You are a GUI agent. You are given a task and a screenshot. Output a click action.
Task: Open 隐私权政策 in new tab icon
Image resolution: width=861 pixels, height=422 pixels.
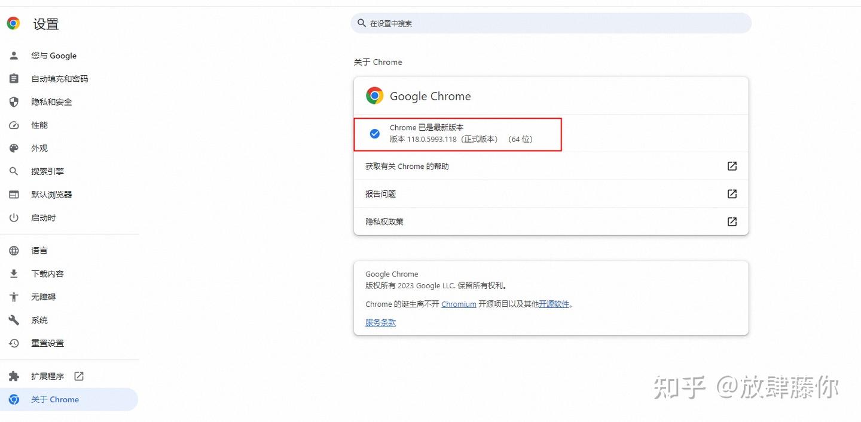point(732,221)
